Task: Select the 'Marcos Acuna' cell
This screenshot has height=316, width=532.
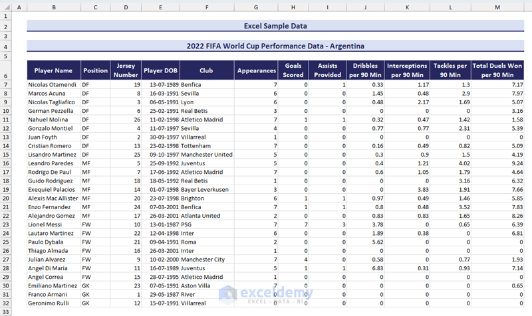Action: [54, 94]
